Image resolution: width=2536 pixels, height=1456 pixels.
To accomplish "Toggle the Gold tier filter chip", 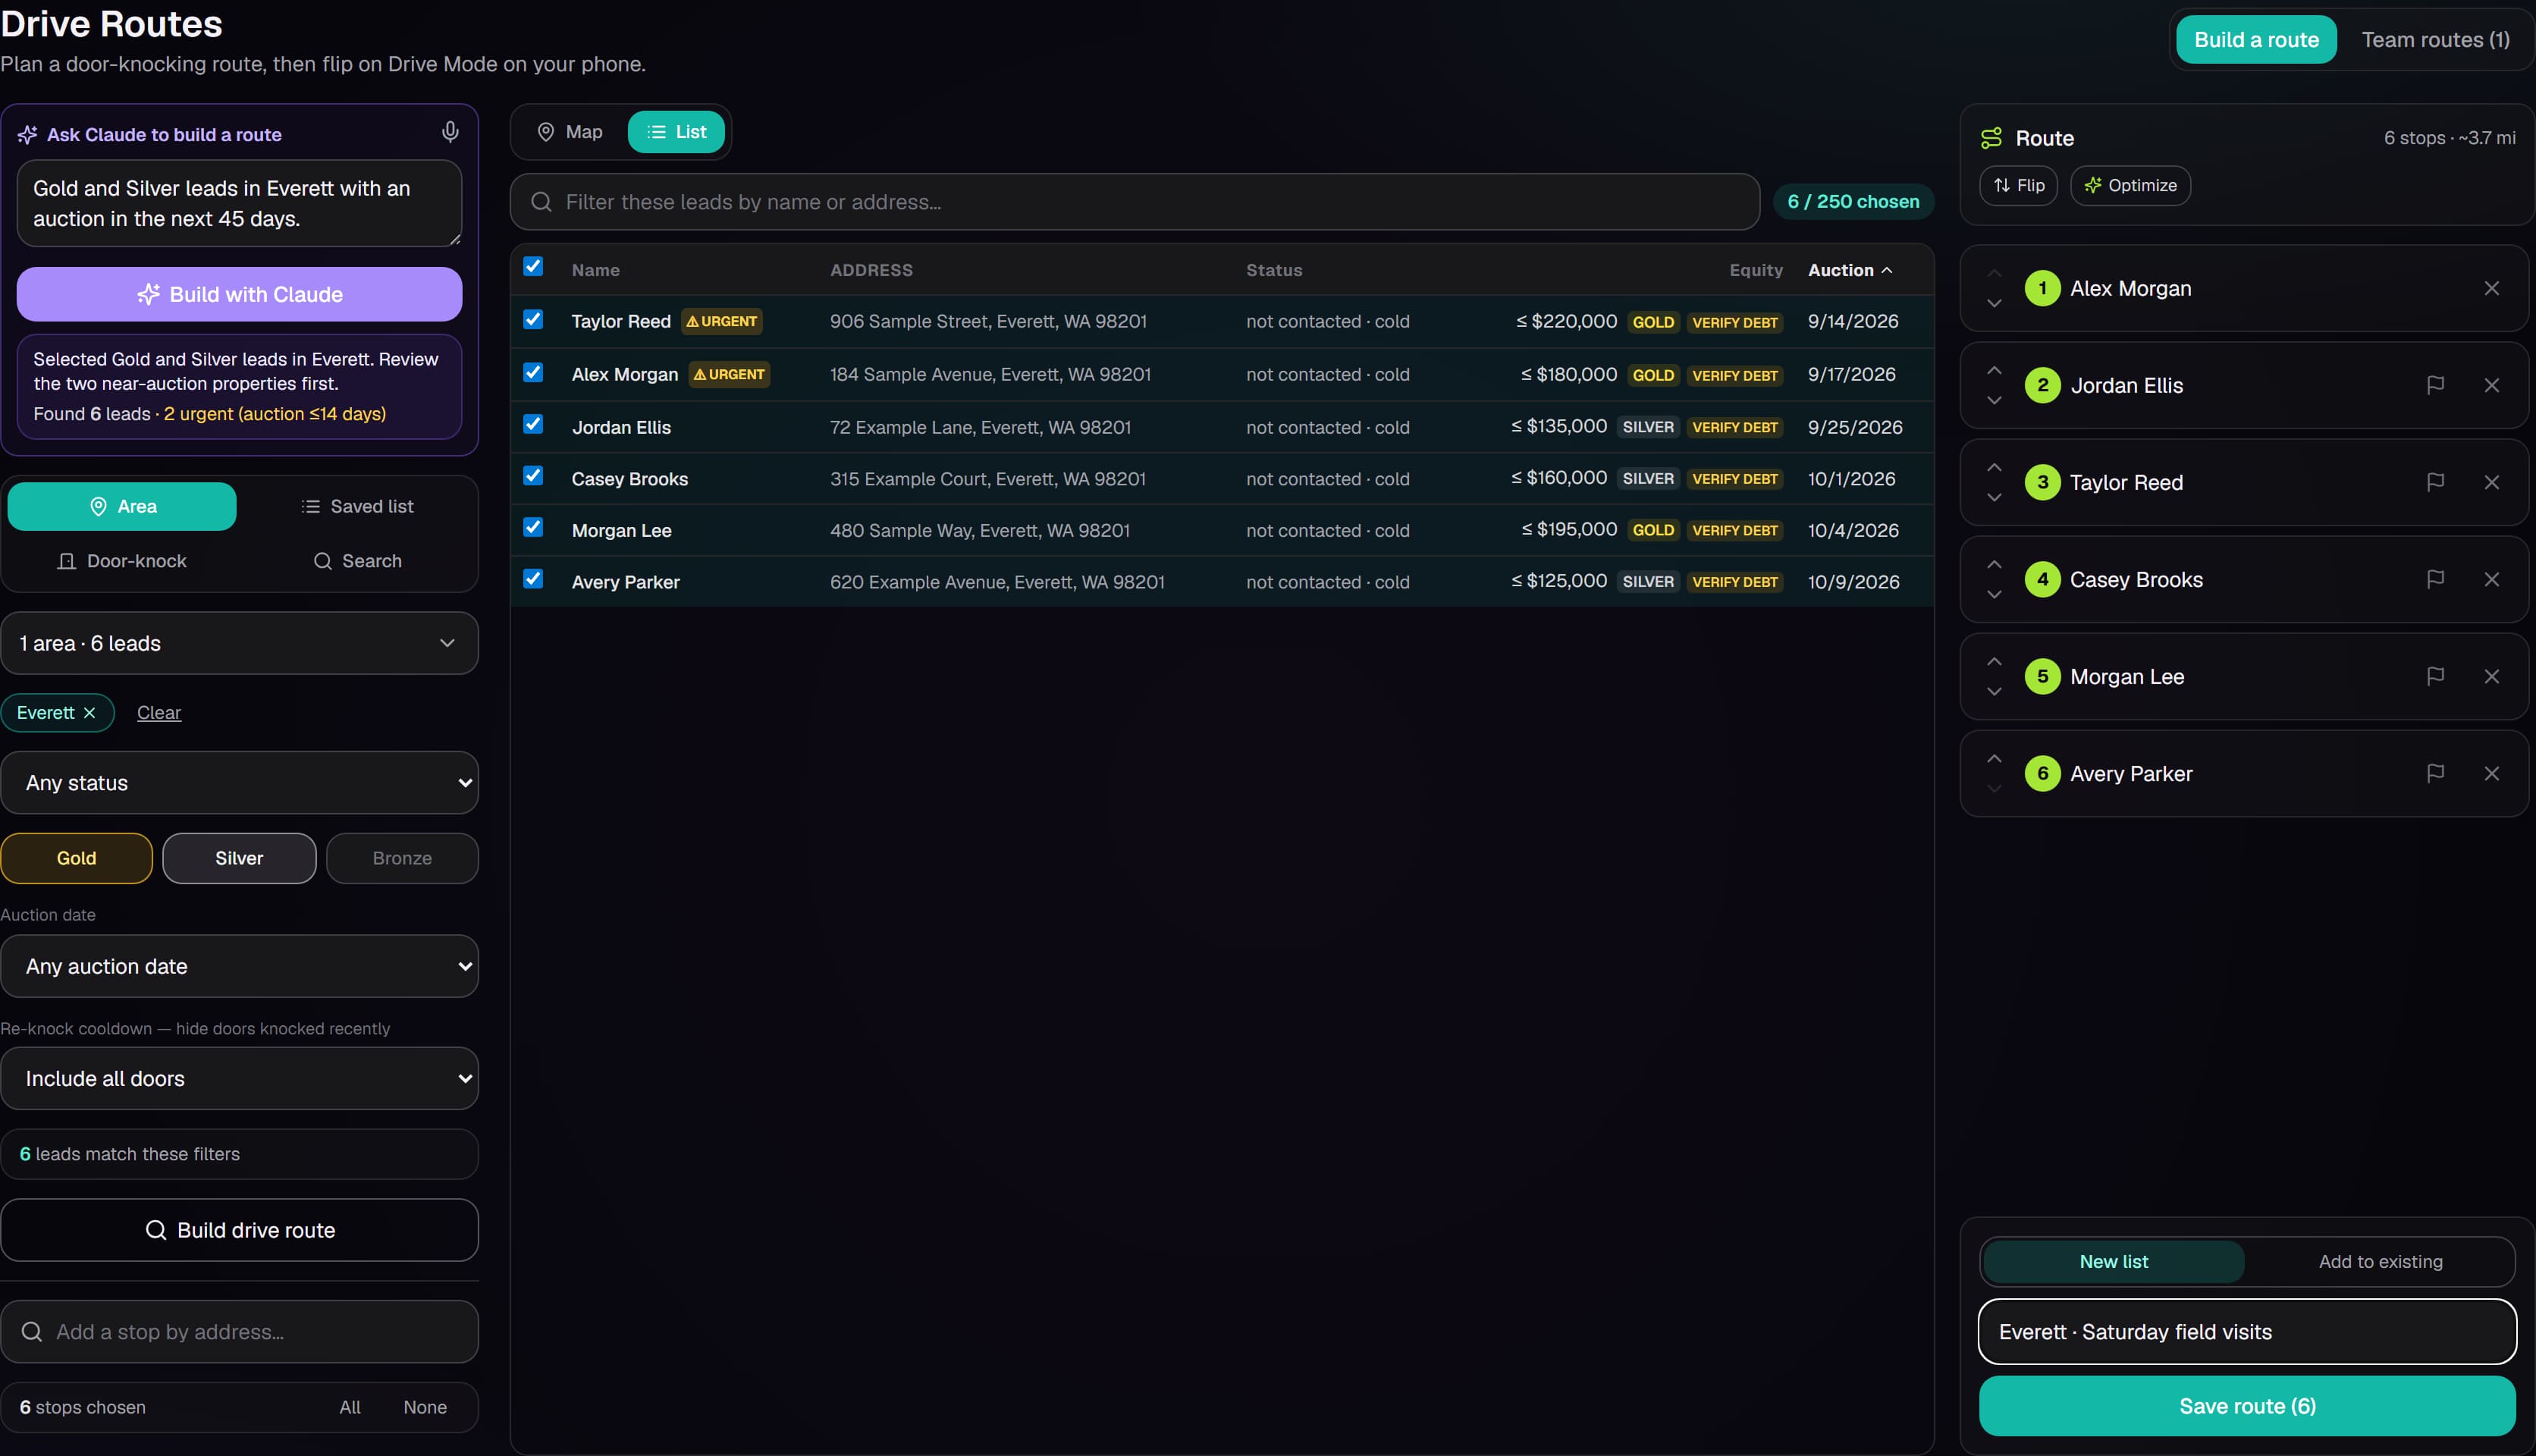I will click(x=76, y=858).
